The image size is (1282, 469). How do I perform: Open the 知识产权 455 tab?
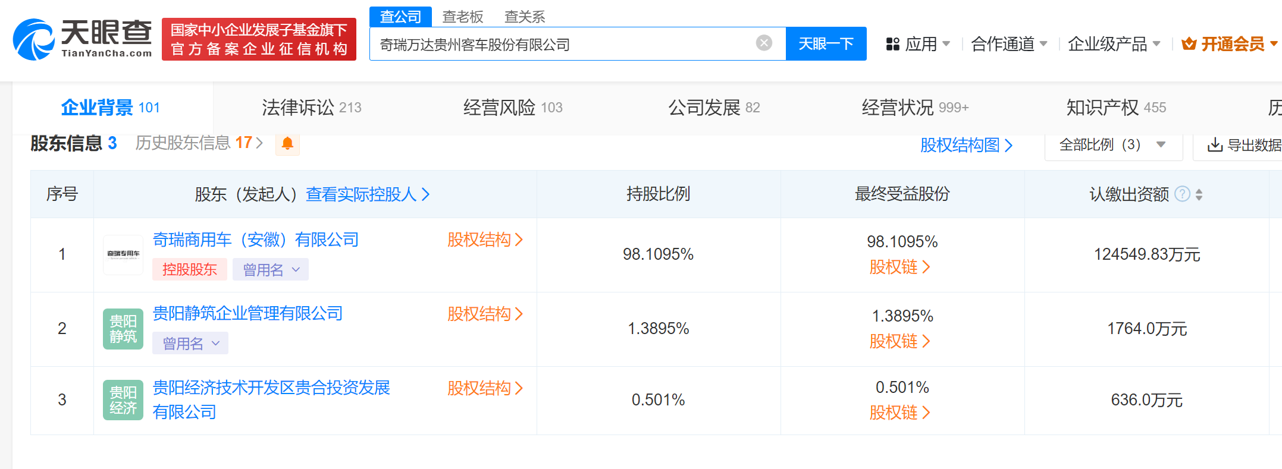(1116, 108)
